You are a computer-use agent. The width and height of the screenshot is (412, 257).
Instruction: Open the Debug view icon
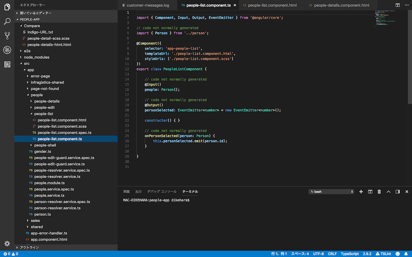[x=7, y=50]
